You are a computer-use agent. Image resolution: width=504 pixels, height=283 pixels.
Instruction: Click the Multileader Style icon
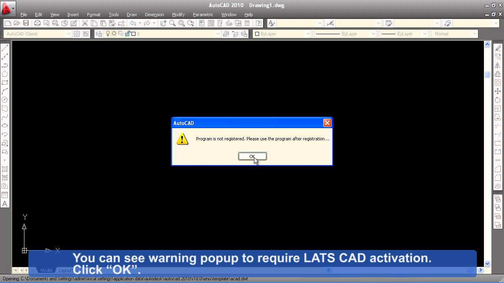click(x=447, y=24)
